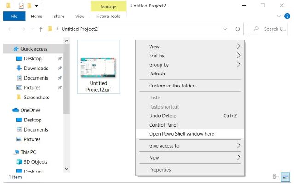The image size is (294, 184).
Task: Click the address bar refresh icon
Action: (x=237, y=29)
